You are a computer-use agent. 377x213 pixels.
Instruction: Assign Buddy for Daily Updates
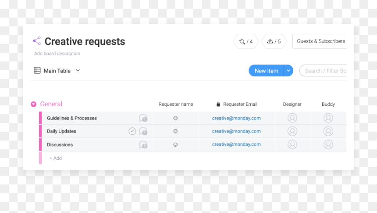point(328,131)
